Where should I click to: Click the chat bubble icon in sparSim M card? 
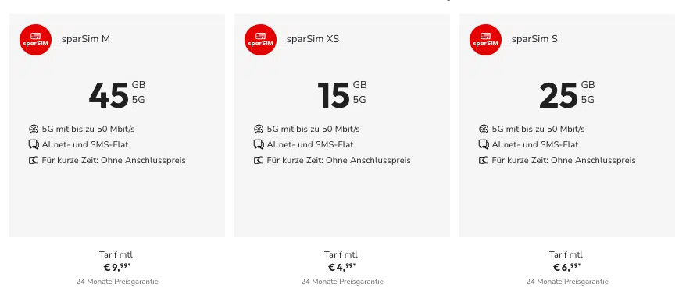(34, 144)
